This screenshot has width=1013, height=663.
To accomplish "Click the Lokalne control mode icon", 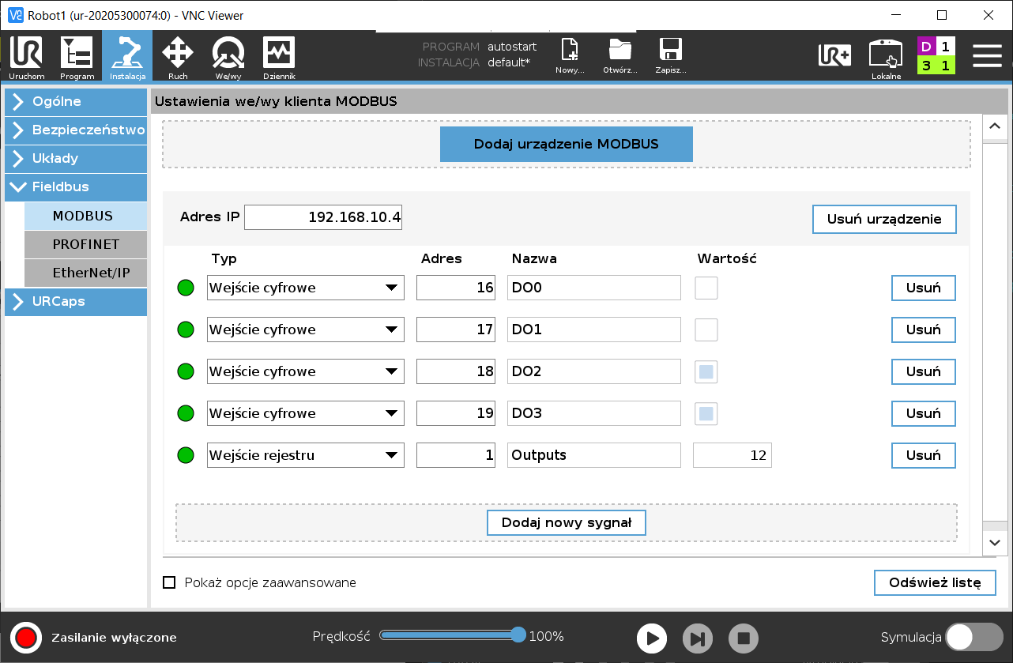I will click(x=886, y=58).
